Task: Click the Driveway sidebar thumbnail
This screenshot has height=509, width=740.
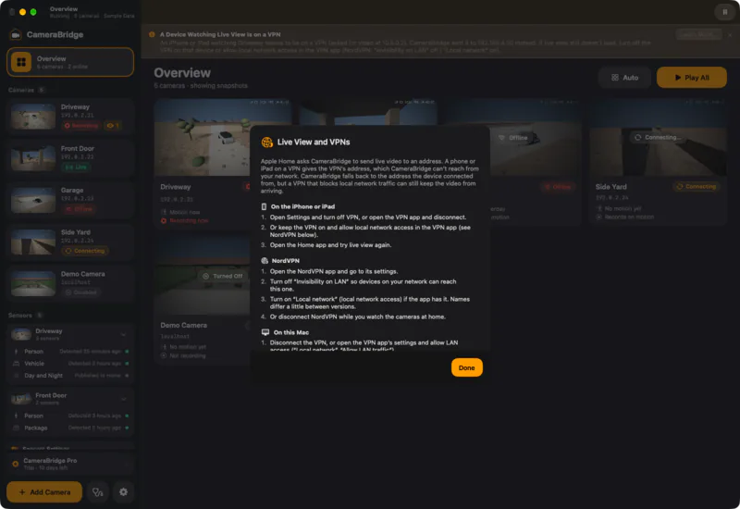Action: 33,117
